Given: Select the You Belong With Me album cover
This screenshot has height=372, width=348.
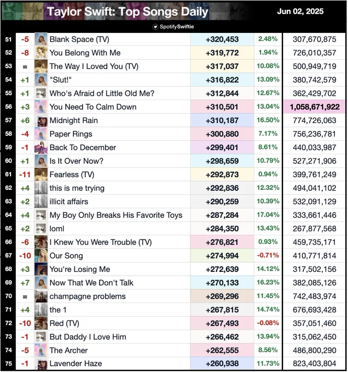Looking at the screenshot, I should tap(41, 53).
